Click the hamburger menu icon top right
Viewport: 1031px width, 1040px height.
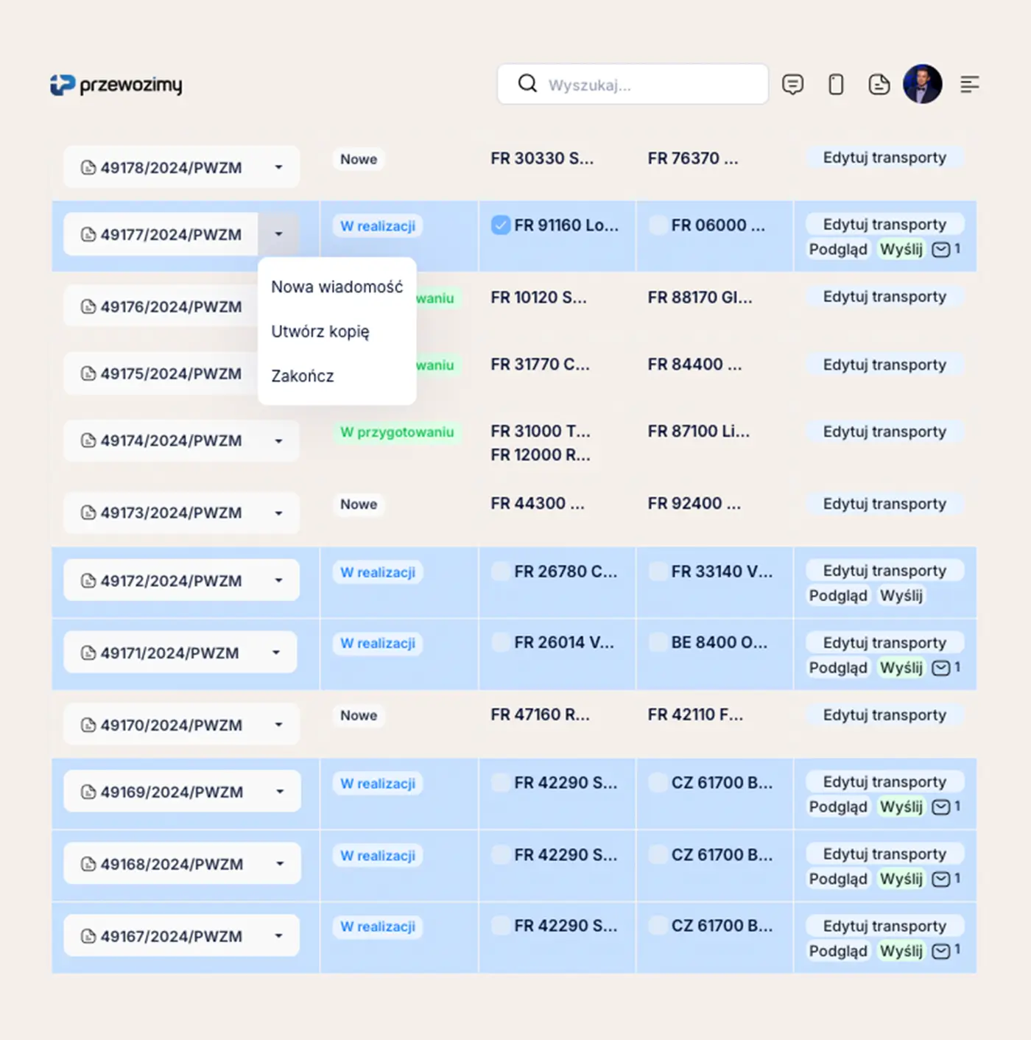coord(970,84)
